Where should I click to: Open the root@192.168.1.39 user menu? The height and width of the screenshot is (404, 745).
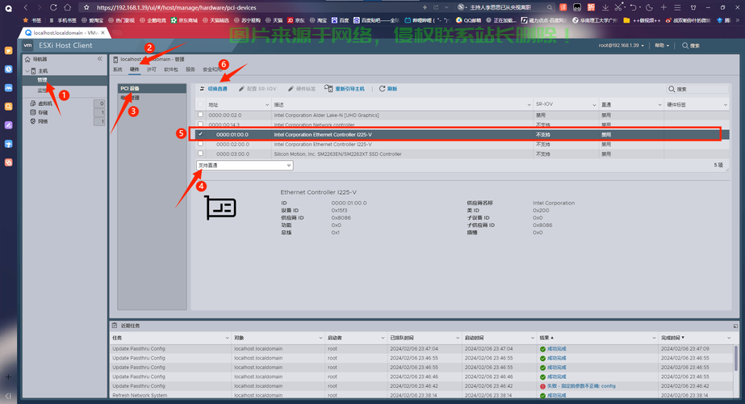coord(621,46)
